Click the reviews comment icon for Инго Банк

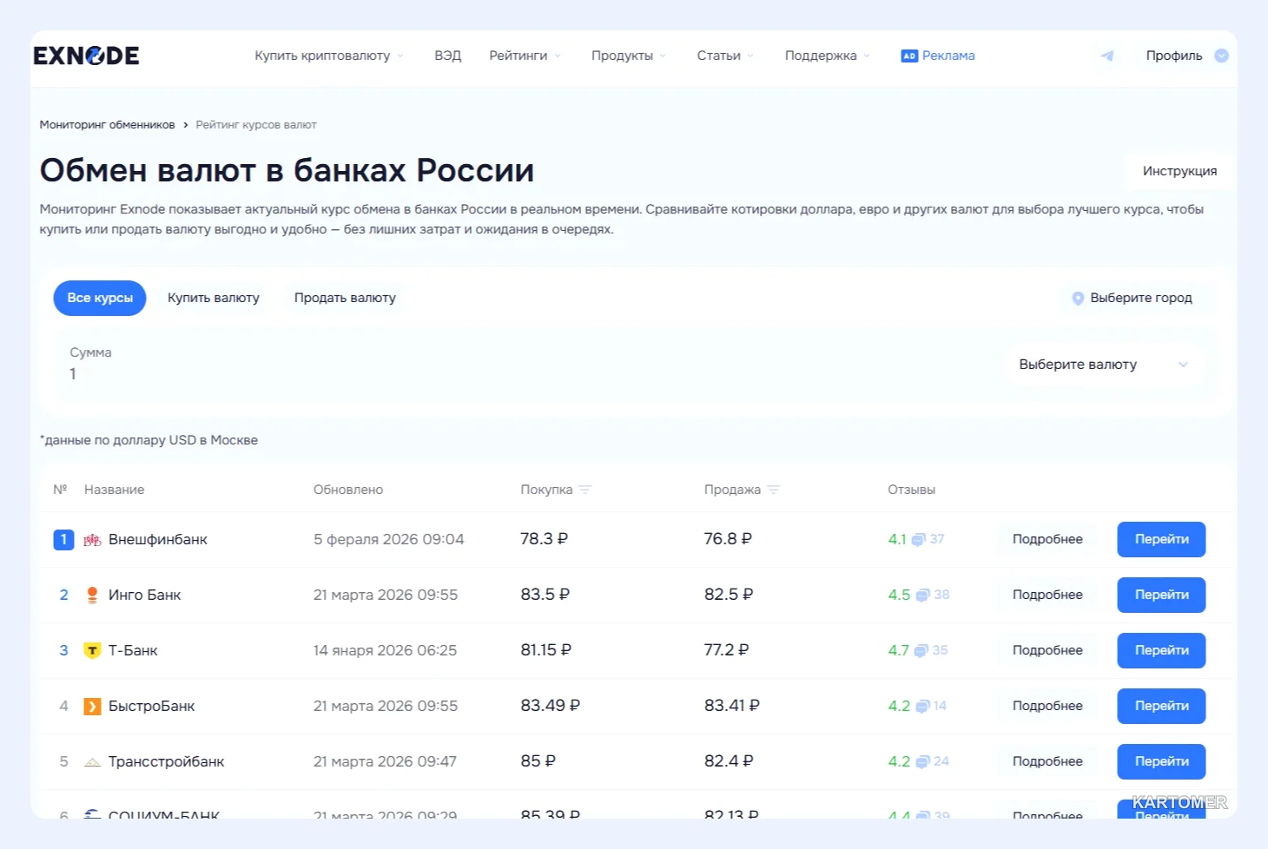[x=922, y=596]
